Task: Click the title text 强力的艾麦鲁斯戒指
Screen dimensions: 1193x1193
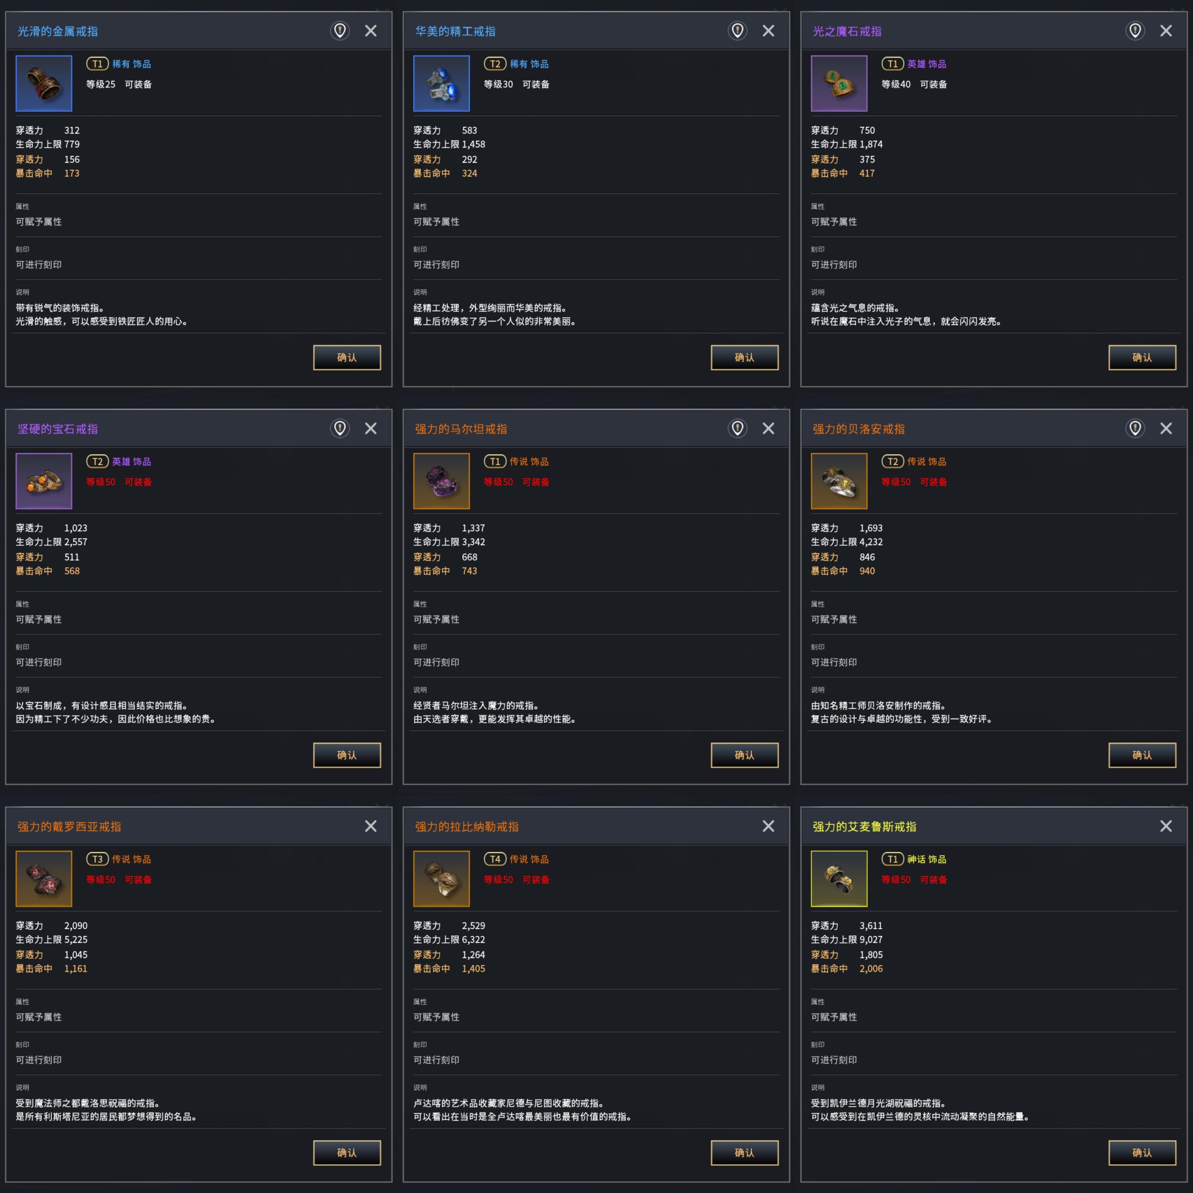Action: [864, 827]
